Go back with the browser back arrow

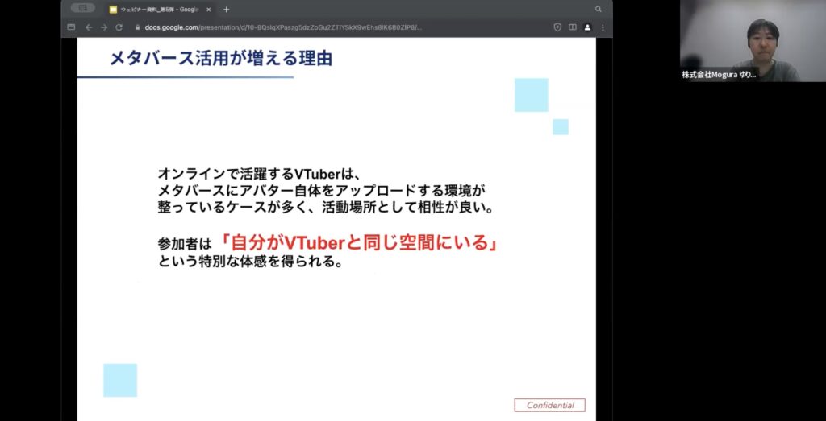tap(89, 27)
